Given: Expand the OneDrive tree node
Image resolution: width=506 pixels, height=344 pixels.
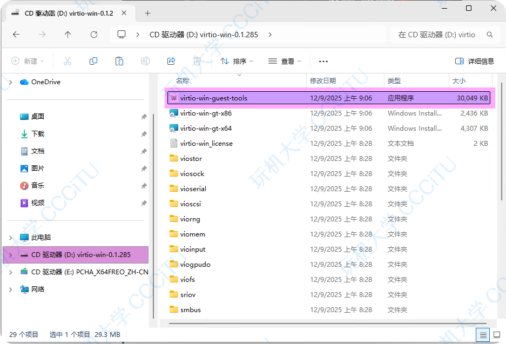Looking at the screenshot, I should [11, 82].
